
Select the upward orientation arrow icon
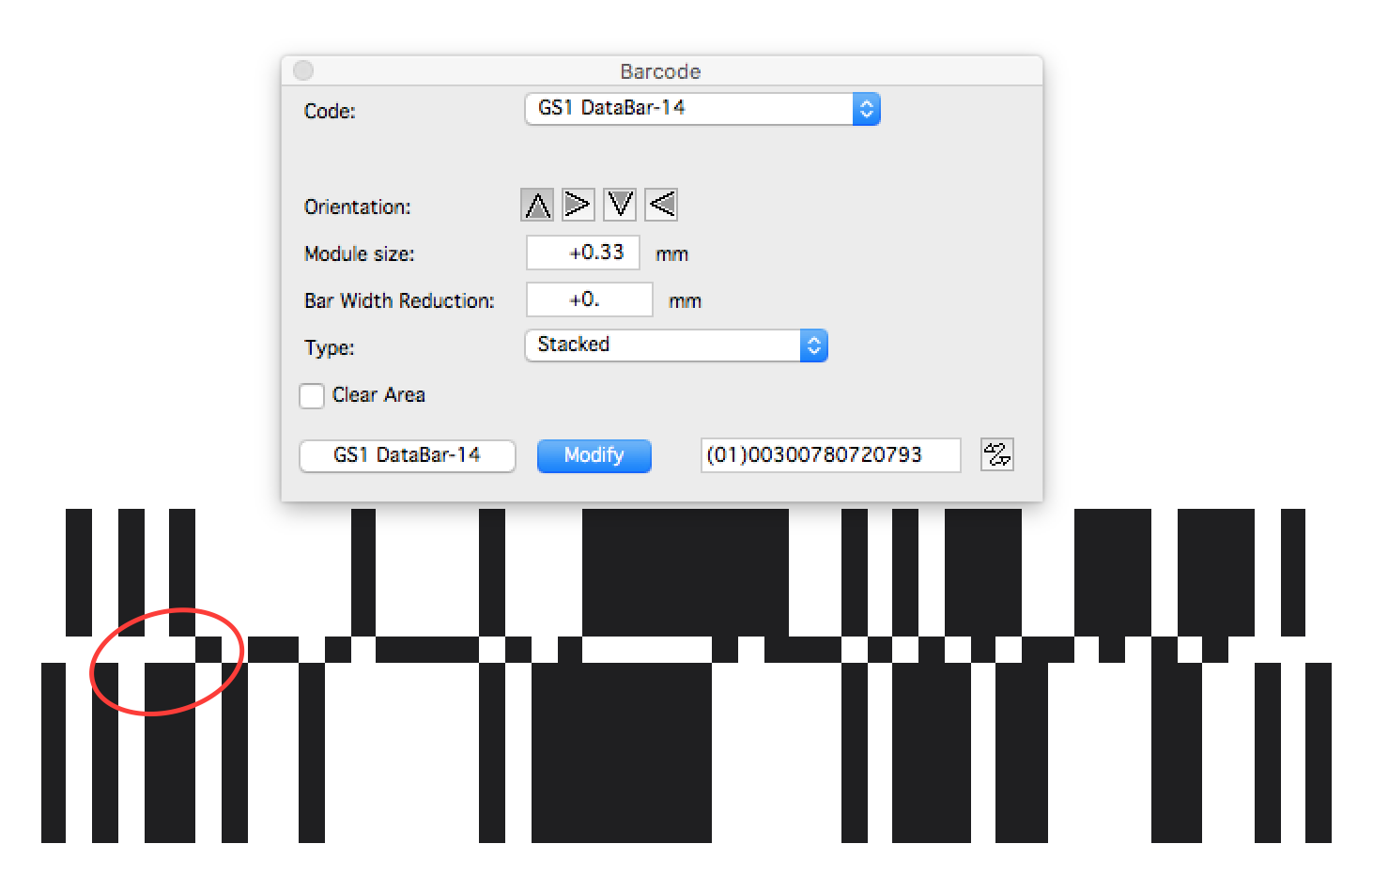click(x=536, y=204)
